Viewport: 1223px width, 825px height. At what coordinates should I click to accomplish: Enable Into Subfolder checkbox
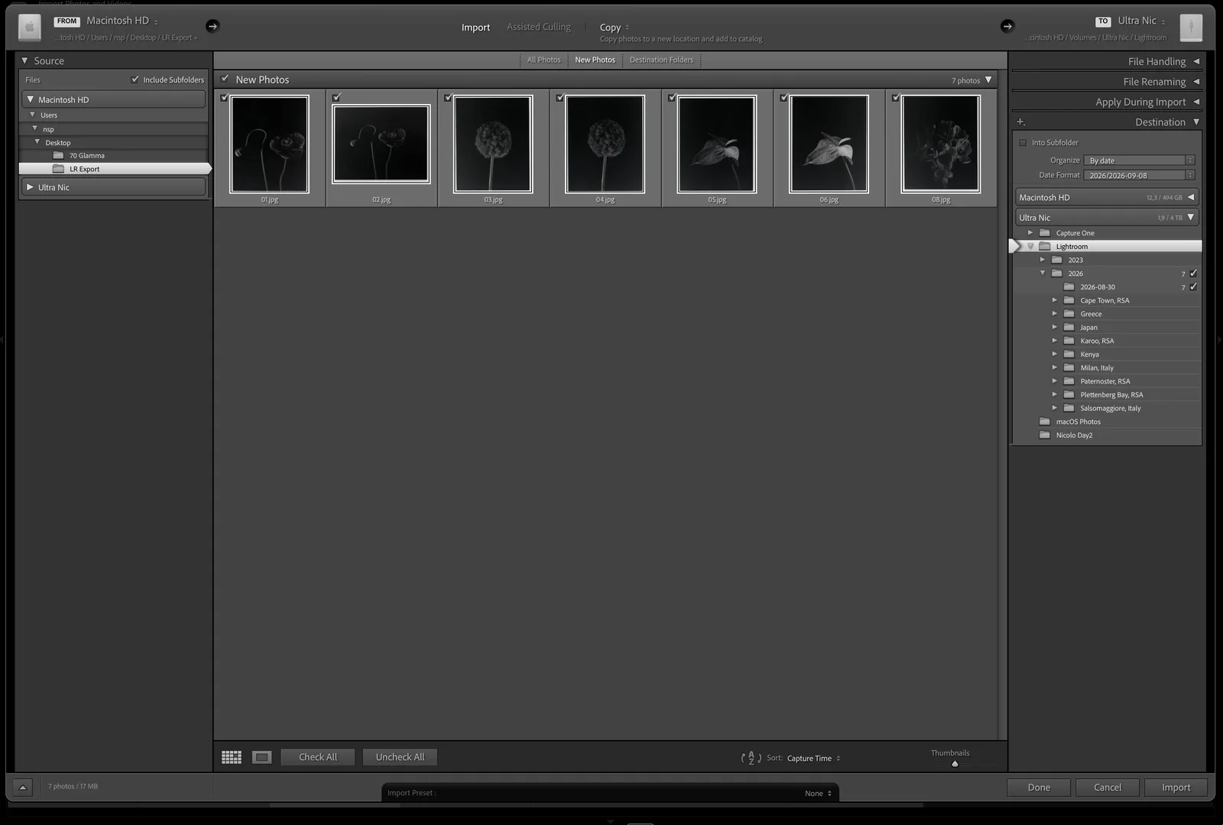coord(1023,143)
